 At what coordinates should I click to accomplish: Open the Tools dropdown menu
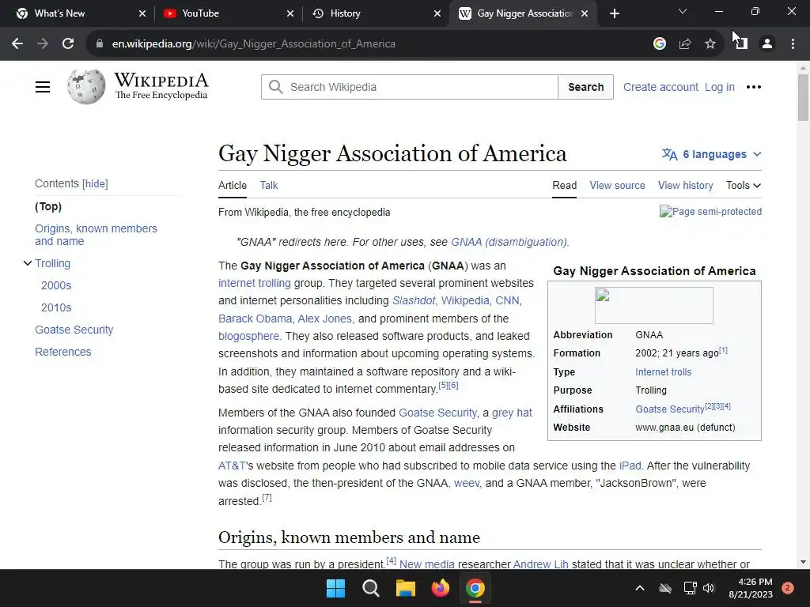coord(744,185)
